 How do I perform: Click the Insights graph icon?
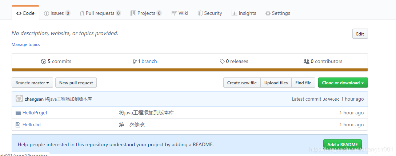(234, 13)
